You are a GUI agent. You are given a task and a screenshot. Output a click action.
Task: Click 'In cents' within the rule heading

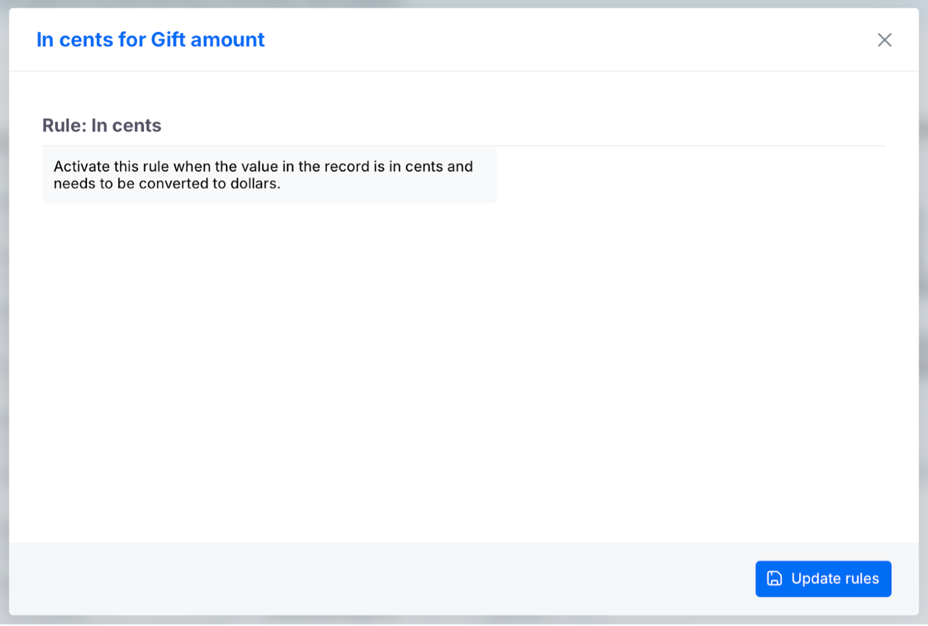126,125
